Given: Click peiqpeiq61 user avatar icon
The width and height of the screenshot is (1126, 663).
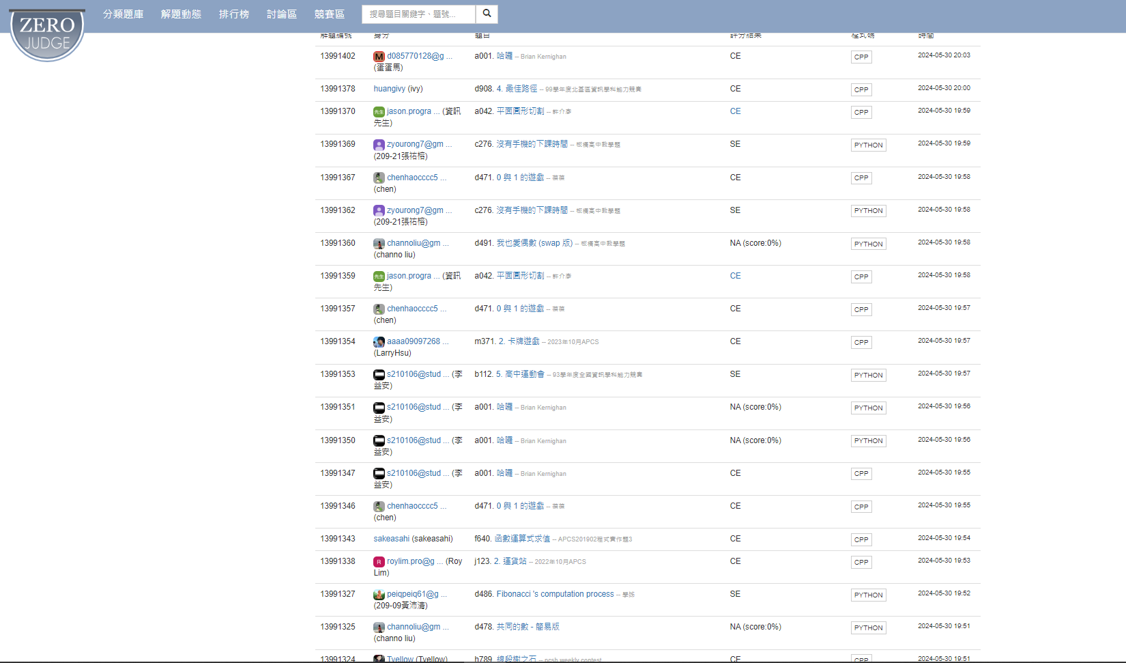Looking at the screenshot, I should (379, 595).
